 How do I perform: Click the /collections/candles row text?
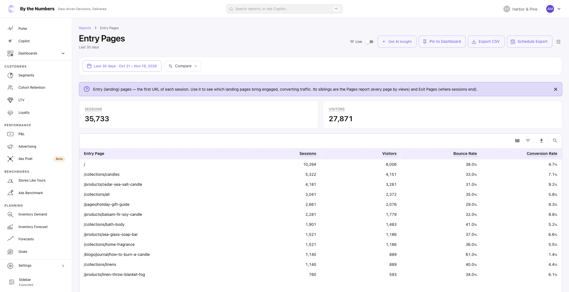(102, 175)
